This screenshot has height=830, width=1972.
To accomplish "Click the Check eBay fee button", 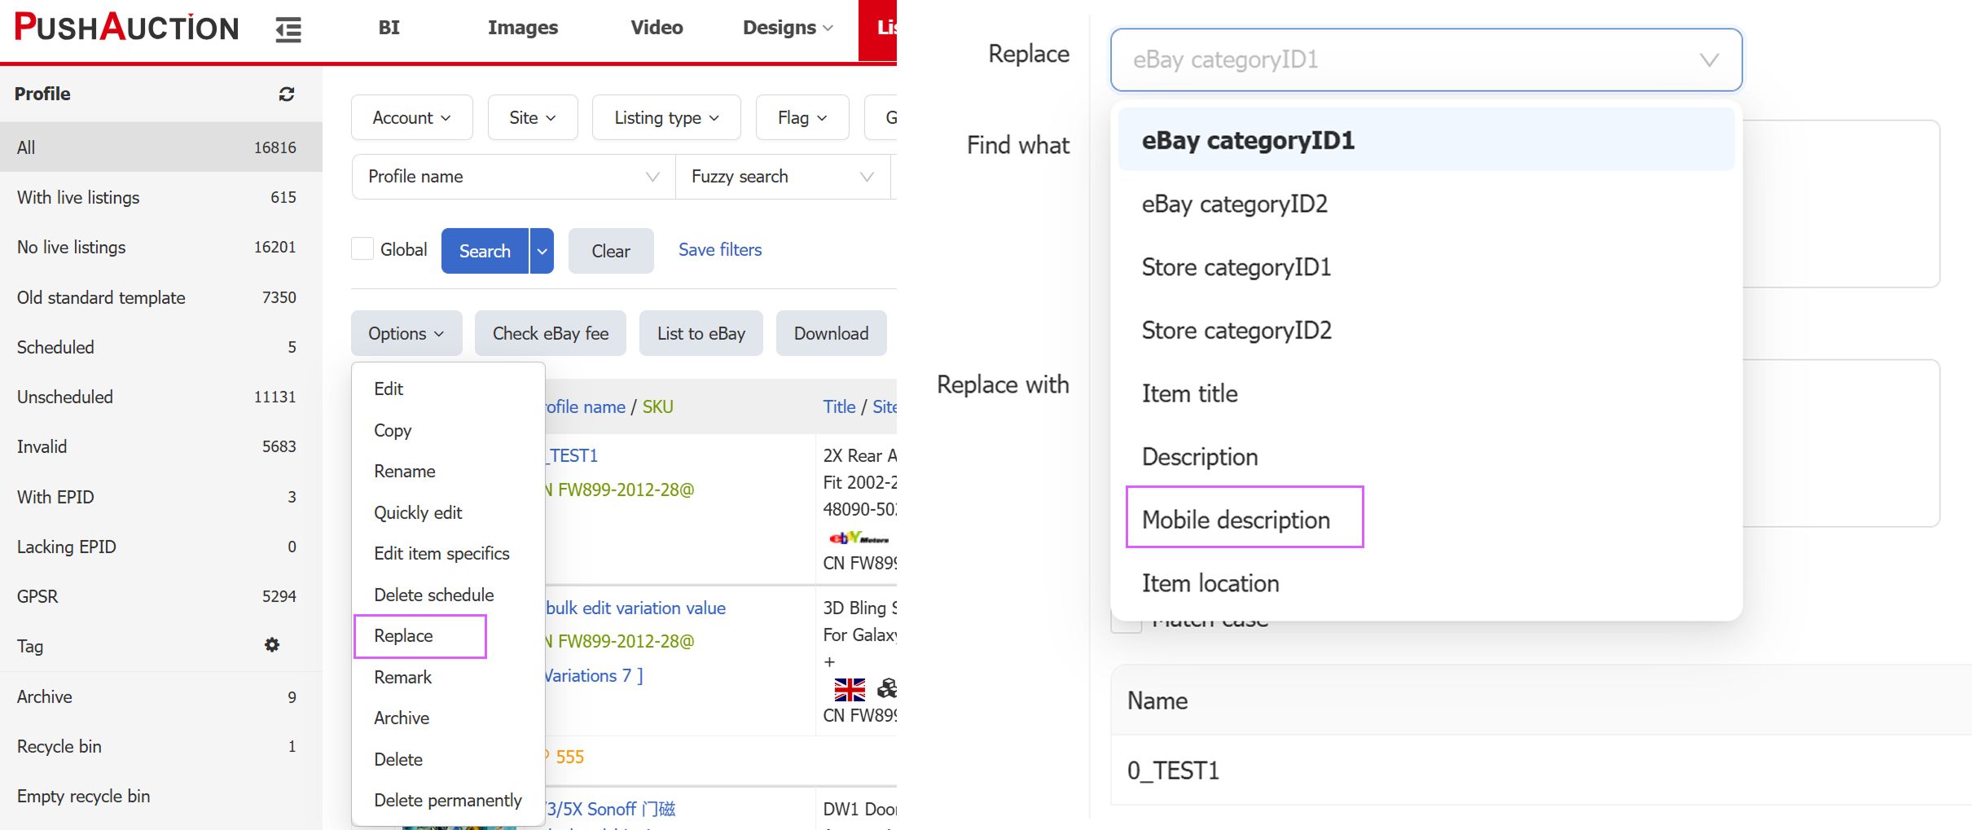I will 550,334.
